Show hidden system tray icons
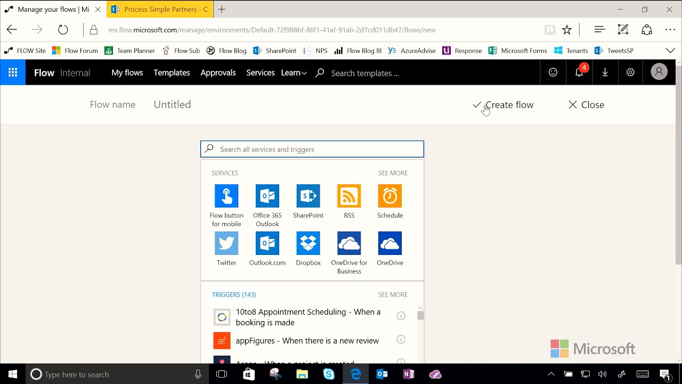682x384 pixels. point(551,374)
